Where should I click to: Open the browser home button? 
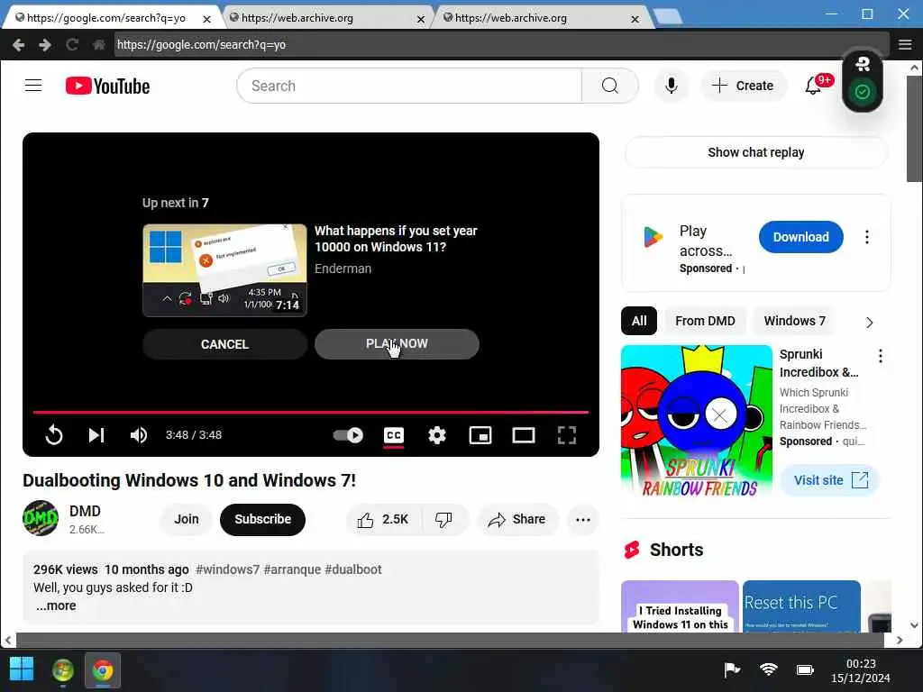click(99, 45)
